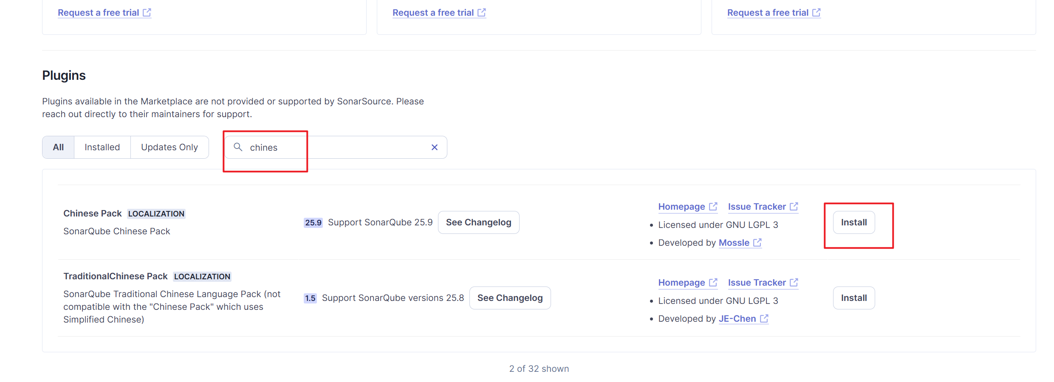
Task: Click the 'TraditionalChinese Pack' plugin title
Action: tap(116, 276)
